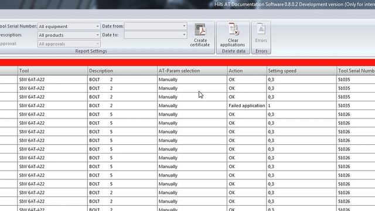
Task: Sort by Tool Serial Number column header
Action: coord(356,71)
